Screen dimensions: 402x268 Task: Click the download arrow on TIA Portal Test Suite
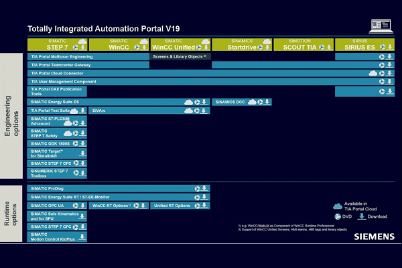coord(82,111)
